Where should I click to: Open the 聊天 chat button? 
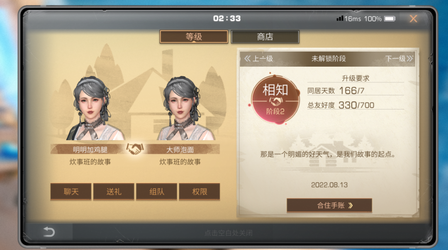click(71, 192)
